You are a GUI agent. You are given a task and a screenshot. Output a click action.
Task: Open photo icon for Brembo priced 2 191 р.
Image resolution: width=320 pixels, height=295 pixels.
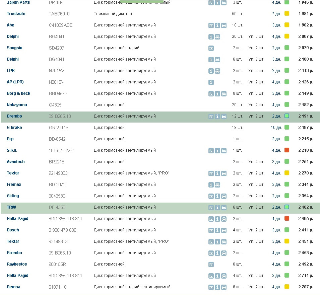click(x=211, y=117)
